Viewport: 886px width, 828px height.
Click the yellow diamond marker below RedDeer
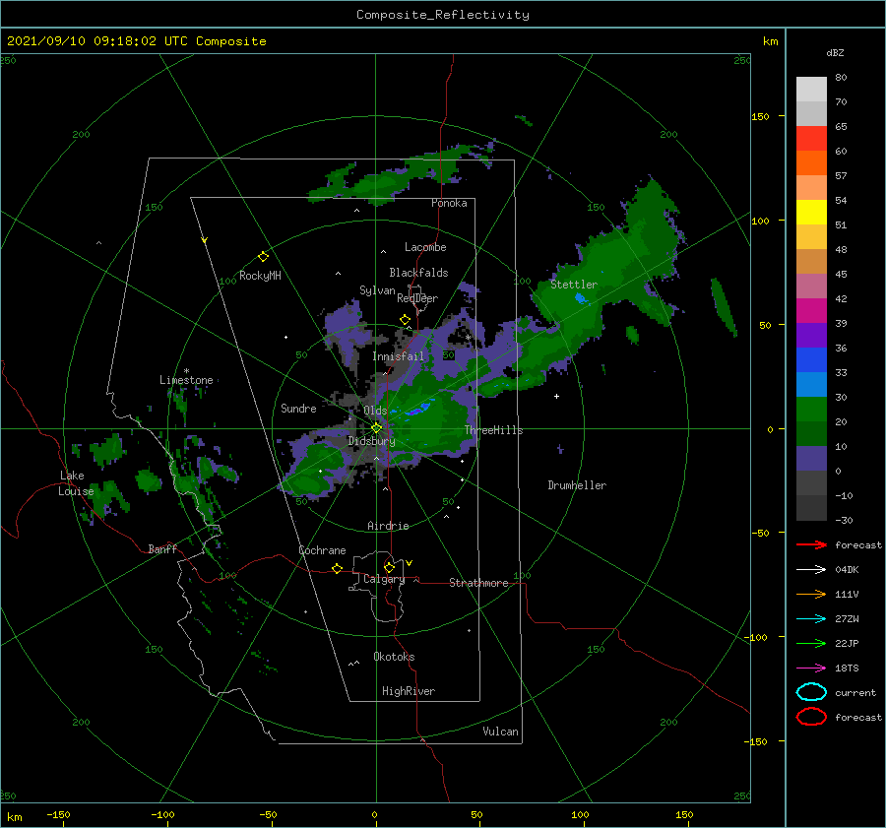pyautogui.click(x=405, y=320)
